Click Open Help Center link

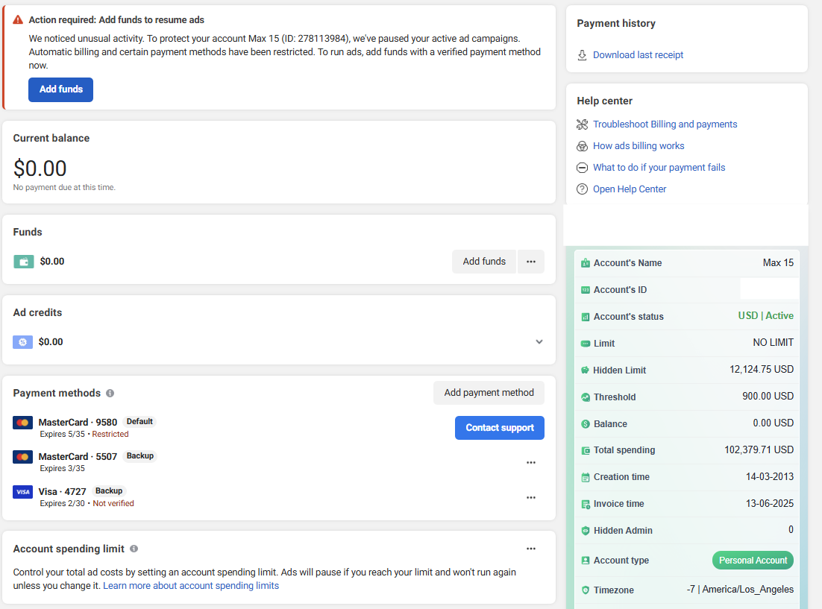[x=629, y=189]
